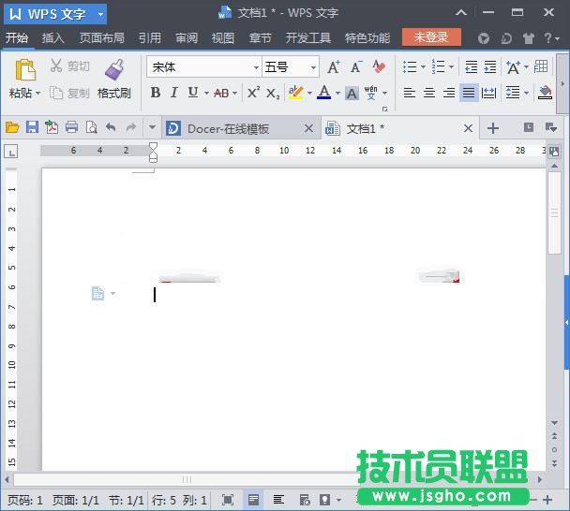The image size is (570, 511).
Task: Toggle justified alignment button
Action: pos(468,93)
